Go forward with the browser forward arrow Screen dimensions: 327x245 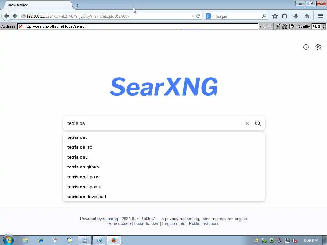pyautogui.click(x=15, y=16)
